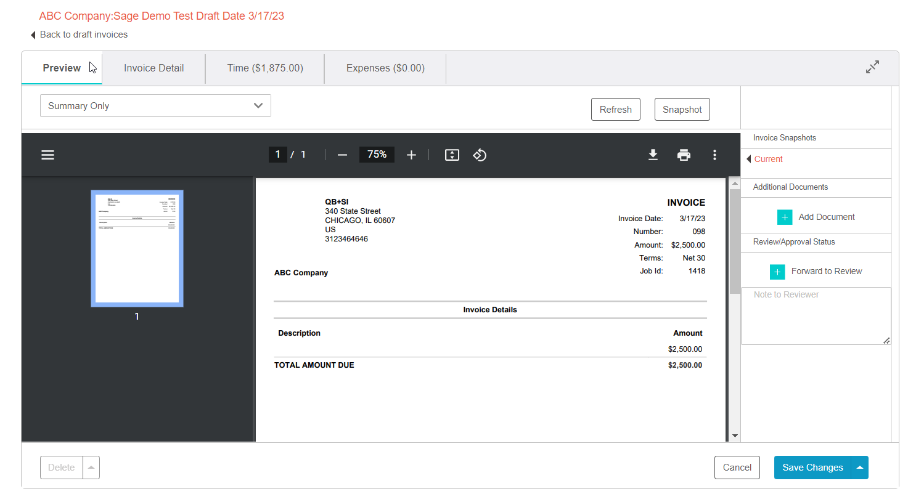This screenshot has width=908, height=494.
Task: Click the Net 30 terms value
Action: [x=693, y=258]
